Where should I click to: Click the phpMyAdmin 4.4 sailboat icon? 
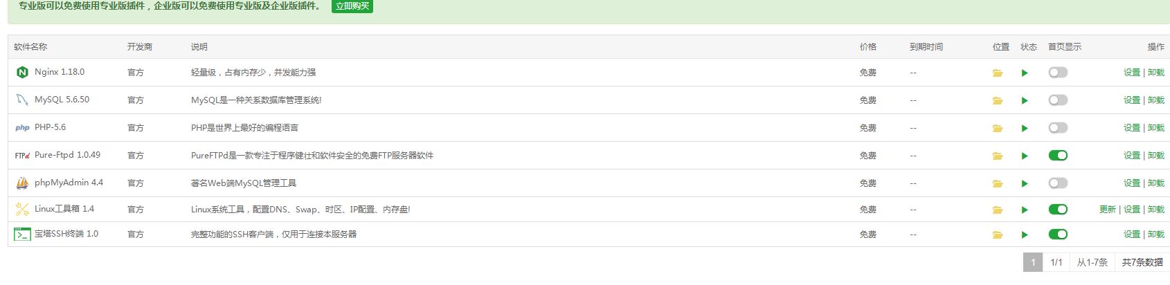point(22,183)
